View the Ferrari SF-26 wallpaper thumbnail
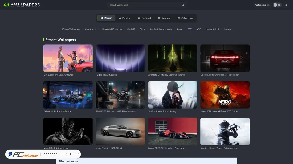The height and width of the screenshot is (164, 293). 173,131
